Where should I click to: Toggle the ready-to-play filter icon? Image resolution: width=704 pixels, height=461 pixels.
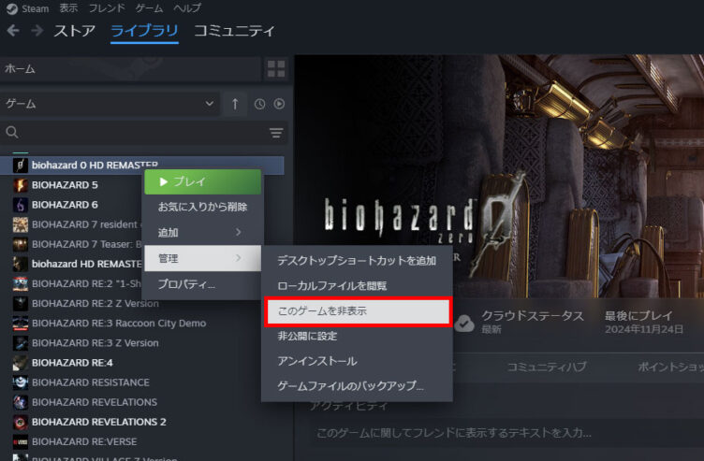pos(278,104)
